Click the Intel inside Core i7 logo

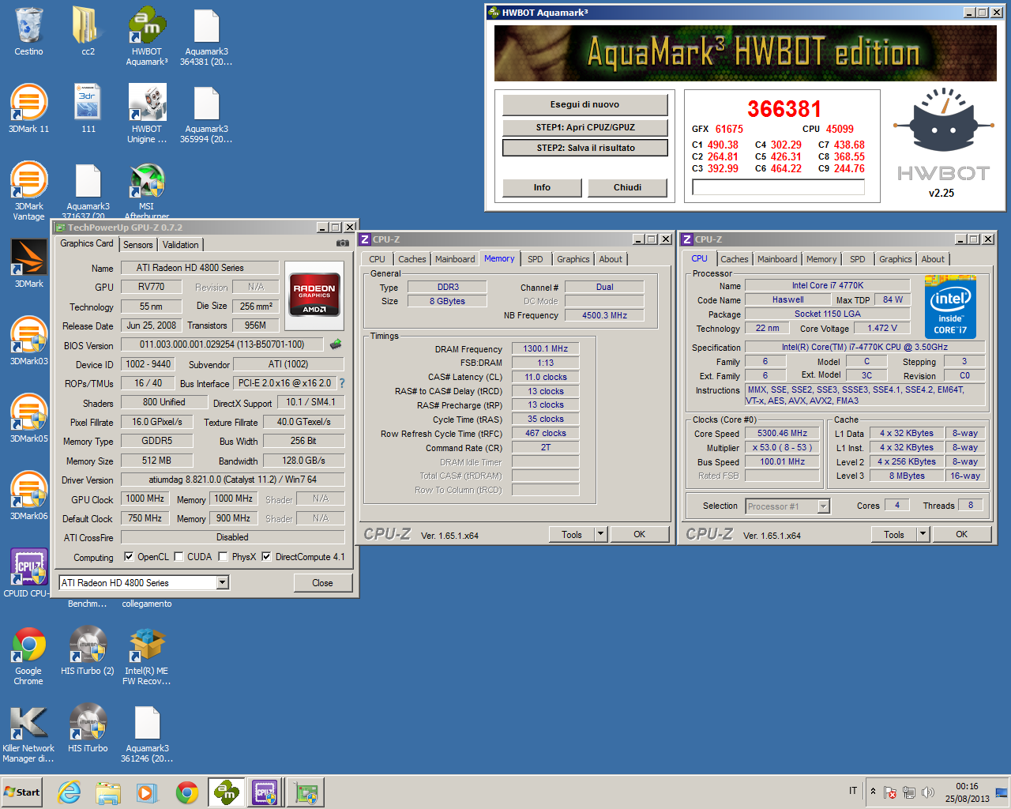[950, 307]
